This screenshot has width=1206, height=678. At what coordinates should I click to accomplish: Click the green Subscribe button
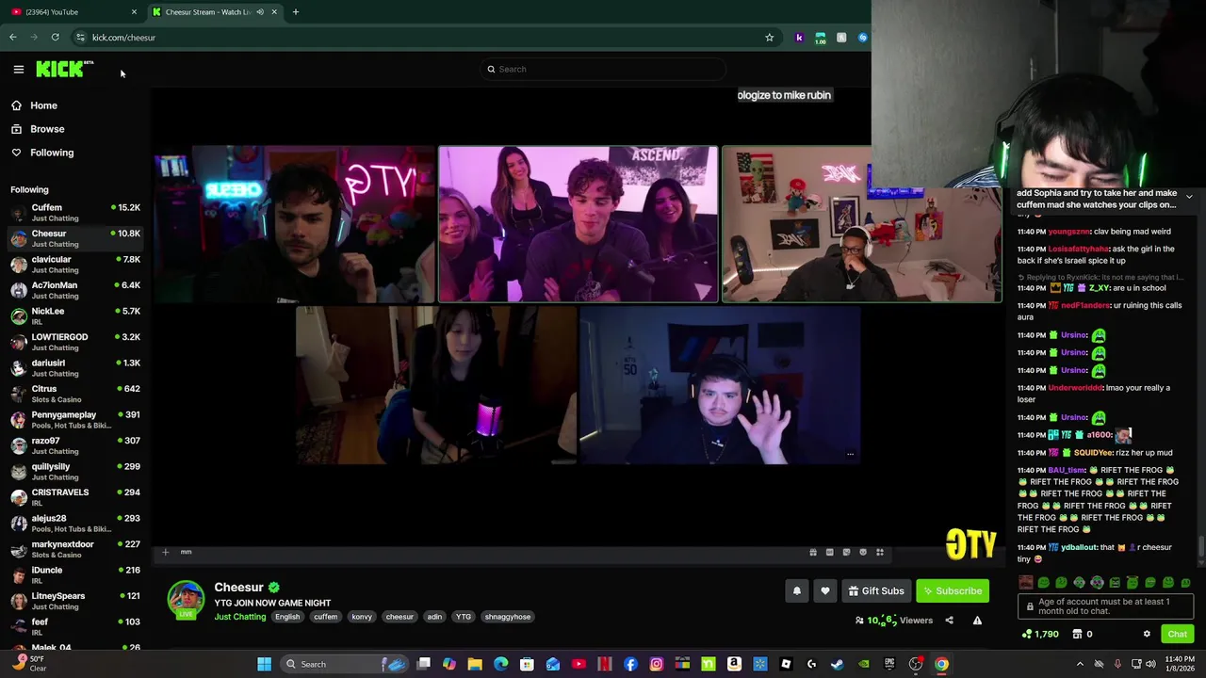953,590
